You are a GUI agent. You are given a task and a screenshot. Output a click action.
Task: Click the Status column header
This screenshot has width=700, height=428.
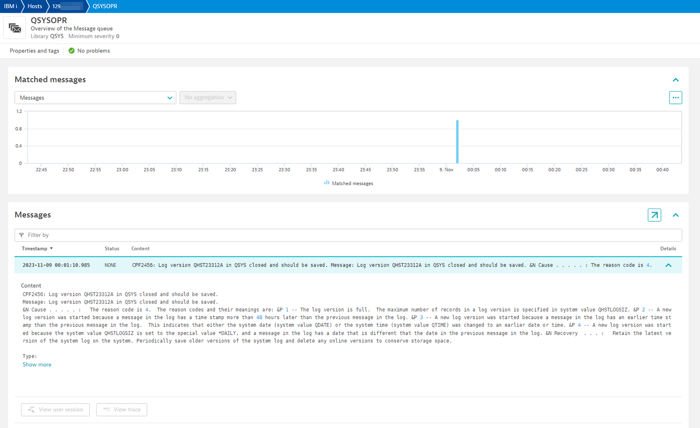[112, 249]
